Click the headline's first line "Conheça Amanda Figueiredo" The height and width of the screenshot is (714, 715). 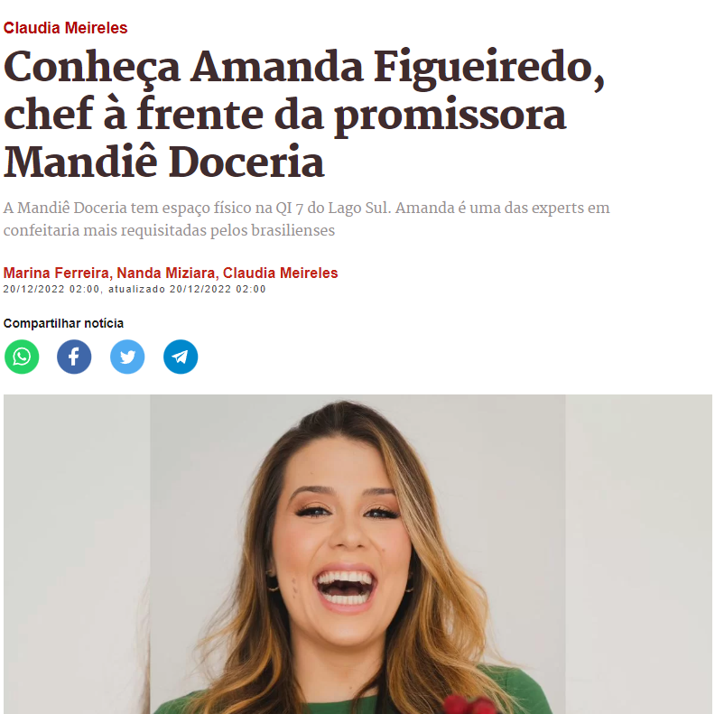coord(303,68)
